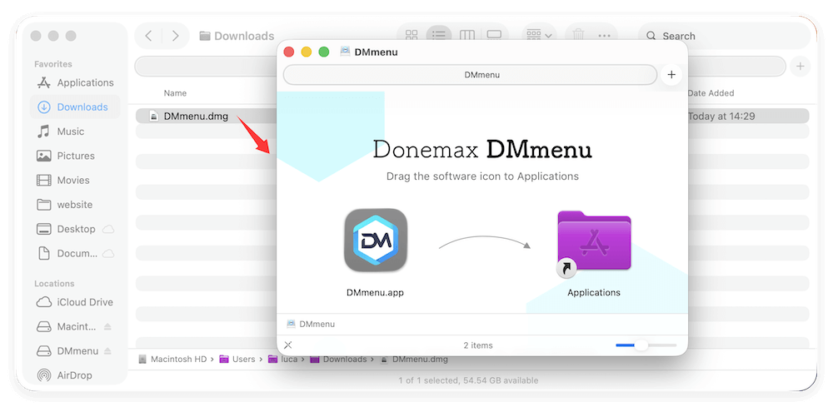Click the Documents iCloud status icon
This screenshot has width=833, height=407.
(108, 254)
